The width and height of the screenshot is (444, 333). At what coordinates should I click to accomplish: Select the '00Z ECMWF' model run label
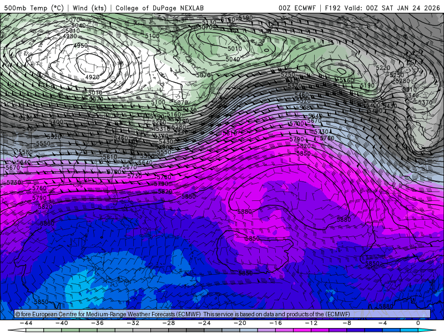[297, 8]
